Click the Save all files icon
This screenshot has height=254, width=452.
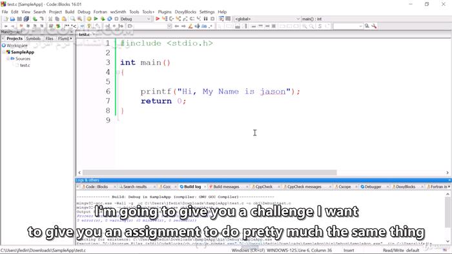tap(26, 19)
